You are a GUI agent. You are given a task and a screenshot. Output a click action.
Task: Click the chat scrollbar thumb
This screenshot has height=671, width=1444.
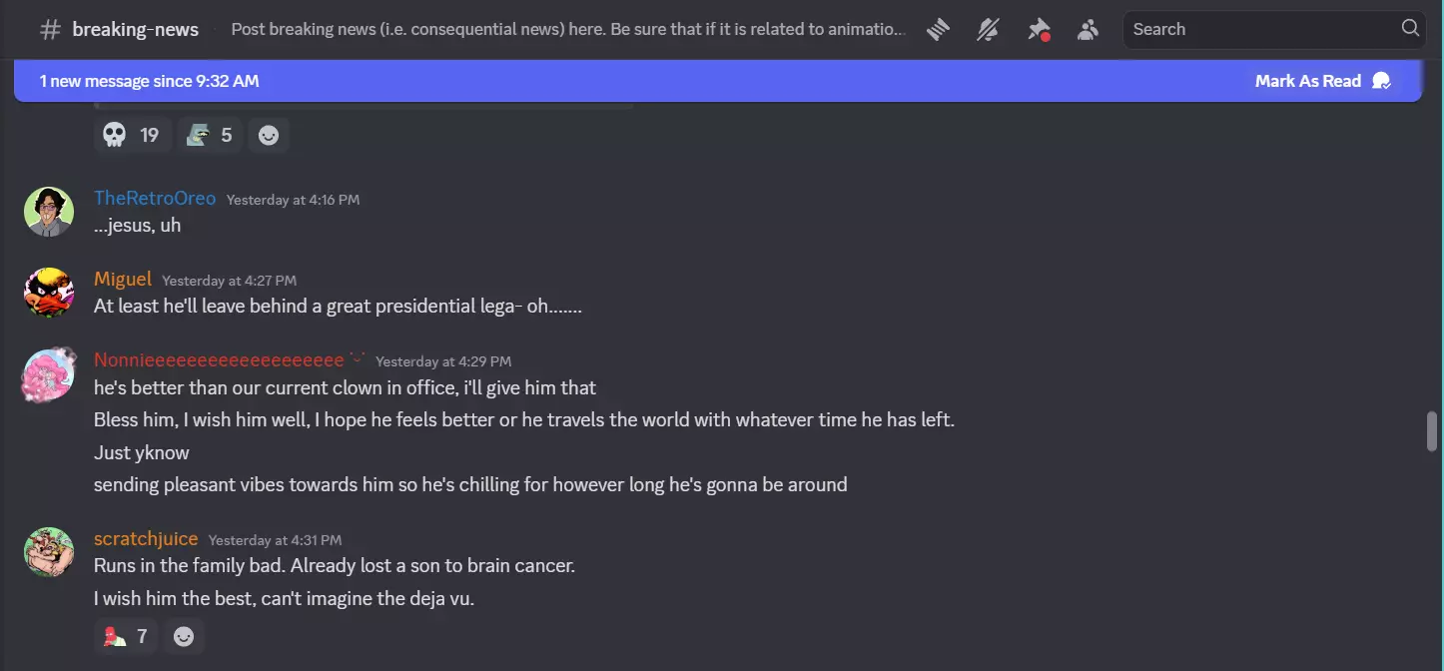(1432, 431)
